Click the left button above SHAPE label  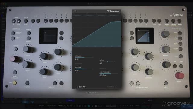point(55,83)
